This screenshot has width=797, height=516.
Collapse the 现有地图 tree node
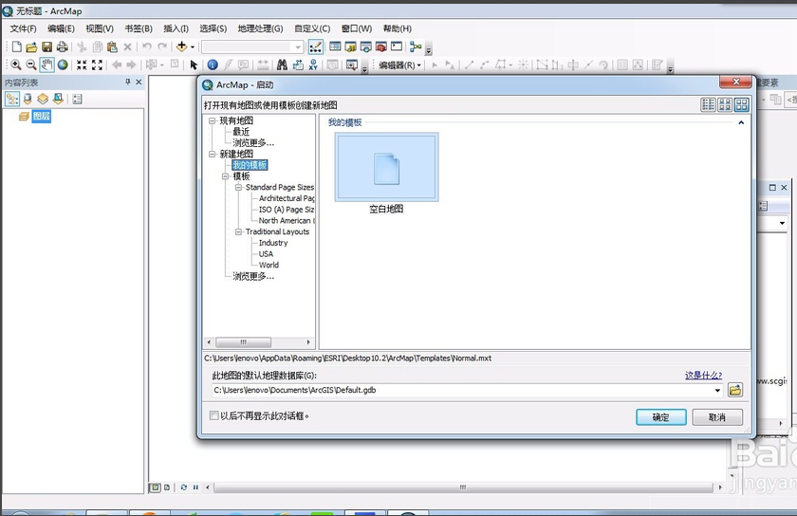pyautogui.click(x=212, y=120)
